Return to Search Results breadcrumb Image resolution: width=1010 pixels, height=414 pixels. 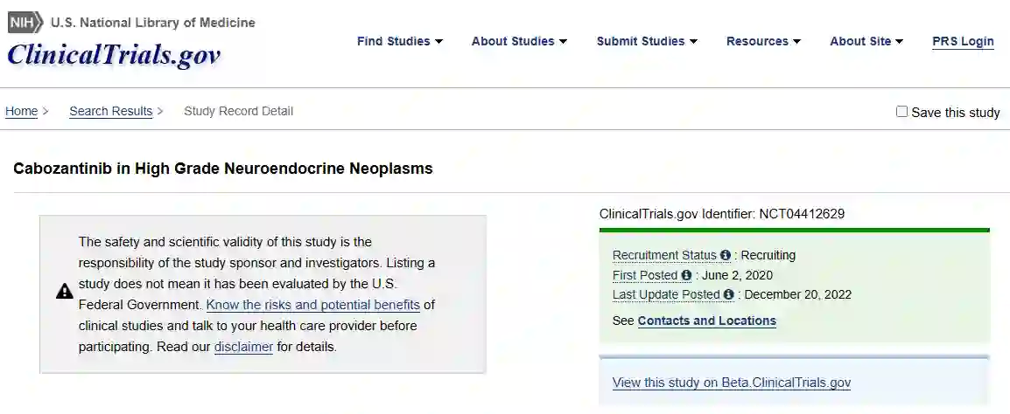[x=111, y=111]
